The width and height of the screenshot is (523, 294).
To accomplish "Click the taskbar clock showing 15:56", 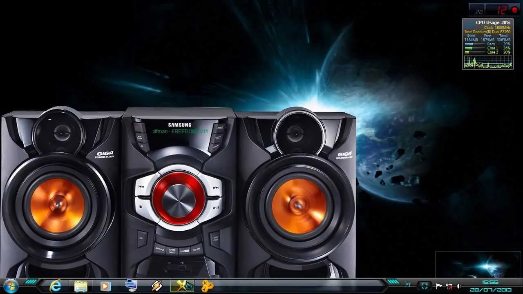I will click(490, 282).
